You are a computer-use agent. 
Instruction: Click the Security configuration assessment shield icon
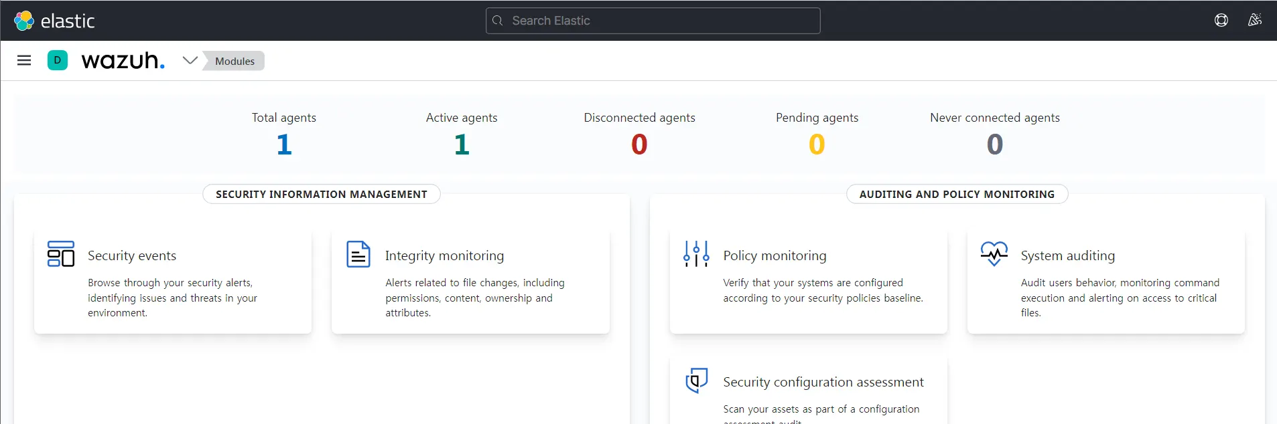696,381
